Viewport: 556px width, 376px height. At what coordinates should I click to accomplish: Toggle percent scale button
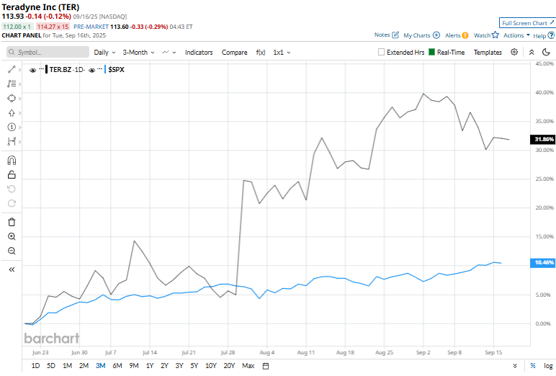click(533, 366)
